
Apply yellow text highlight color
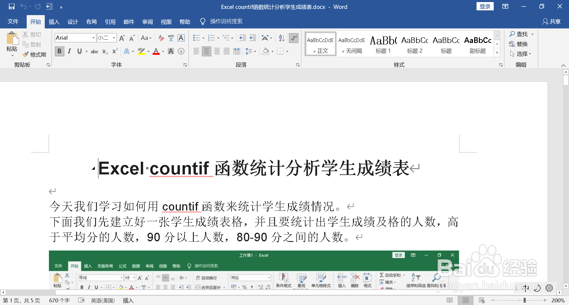click(x=141, y=52)
